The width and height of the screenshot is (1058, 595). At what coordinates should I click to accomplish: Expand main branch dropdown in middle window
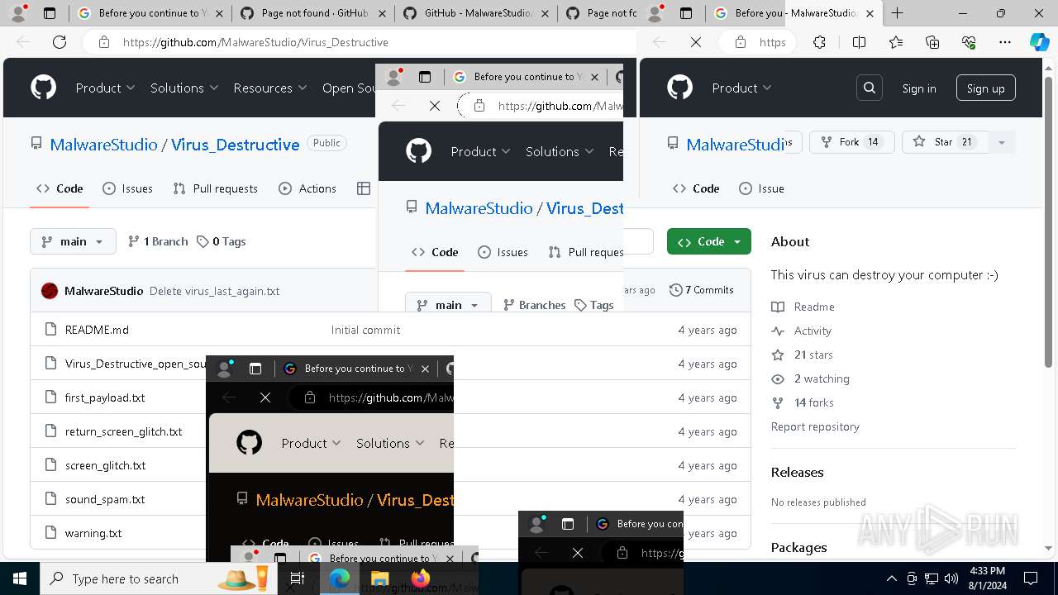tap(448, 304)
